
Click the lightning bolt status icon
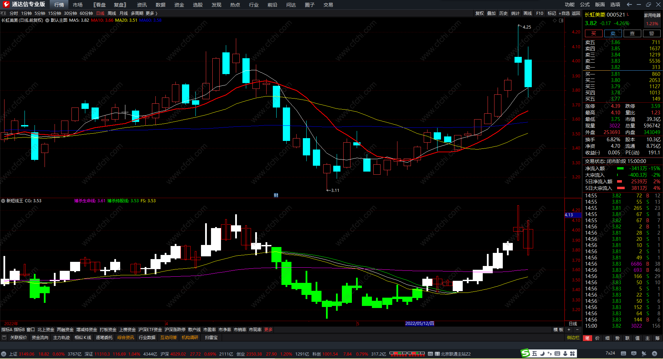[x=654, y=353]
